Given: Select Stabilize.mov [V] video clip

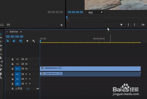Looking at the screenshot, I should (x=90, y=69).
